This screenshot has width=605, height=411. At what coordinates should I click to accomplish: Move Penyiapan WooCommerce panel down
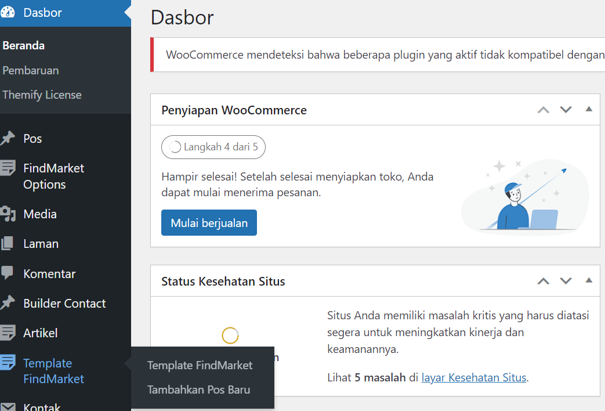coord(566,110)
